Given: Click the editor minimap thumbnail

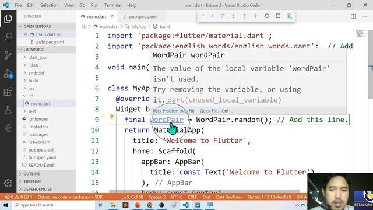Looking at the screenshot, I should [361, 34].
